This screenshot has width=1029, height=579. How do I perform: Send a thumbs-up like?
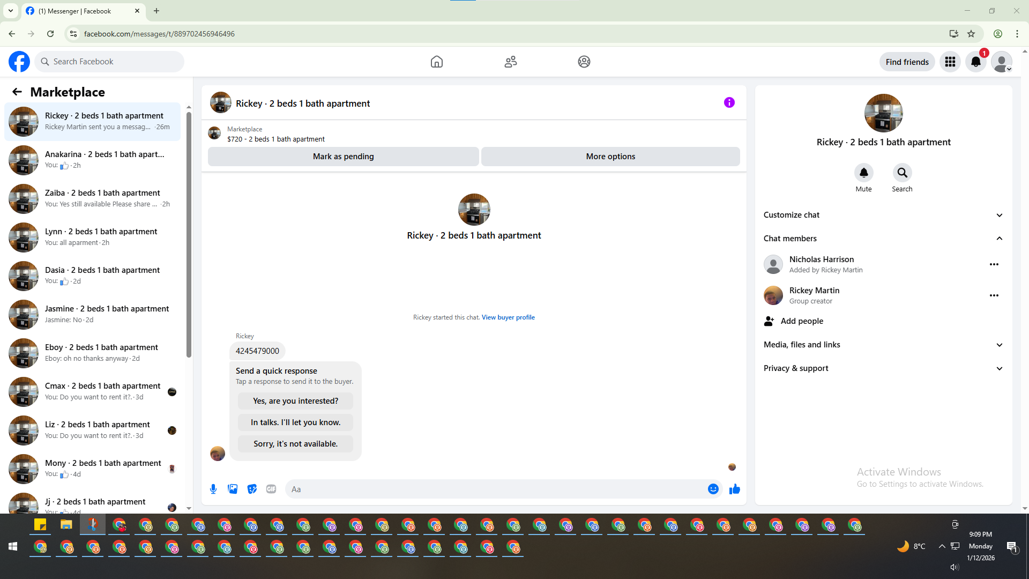point(734,489)
